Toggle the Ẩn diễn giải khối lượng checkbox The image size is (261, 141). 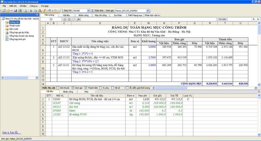127,88
